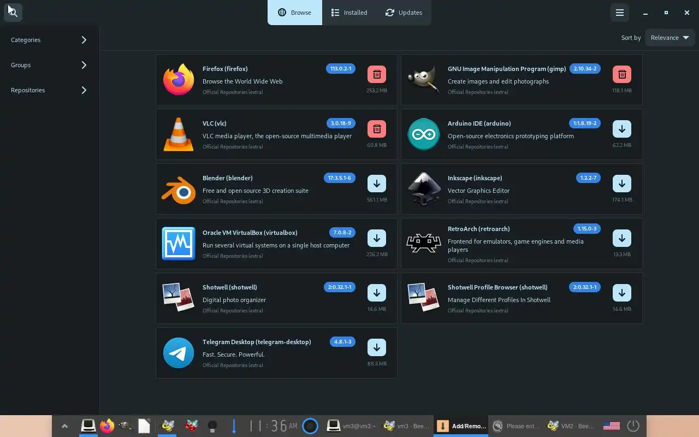
Task: Click Firefox version badge 113.0.2-1
Action: tap(341, 69)
